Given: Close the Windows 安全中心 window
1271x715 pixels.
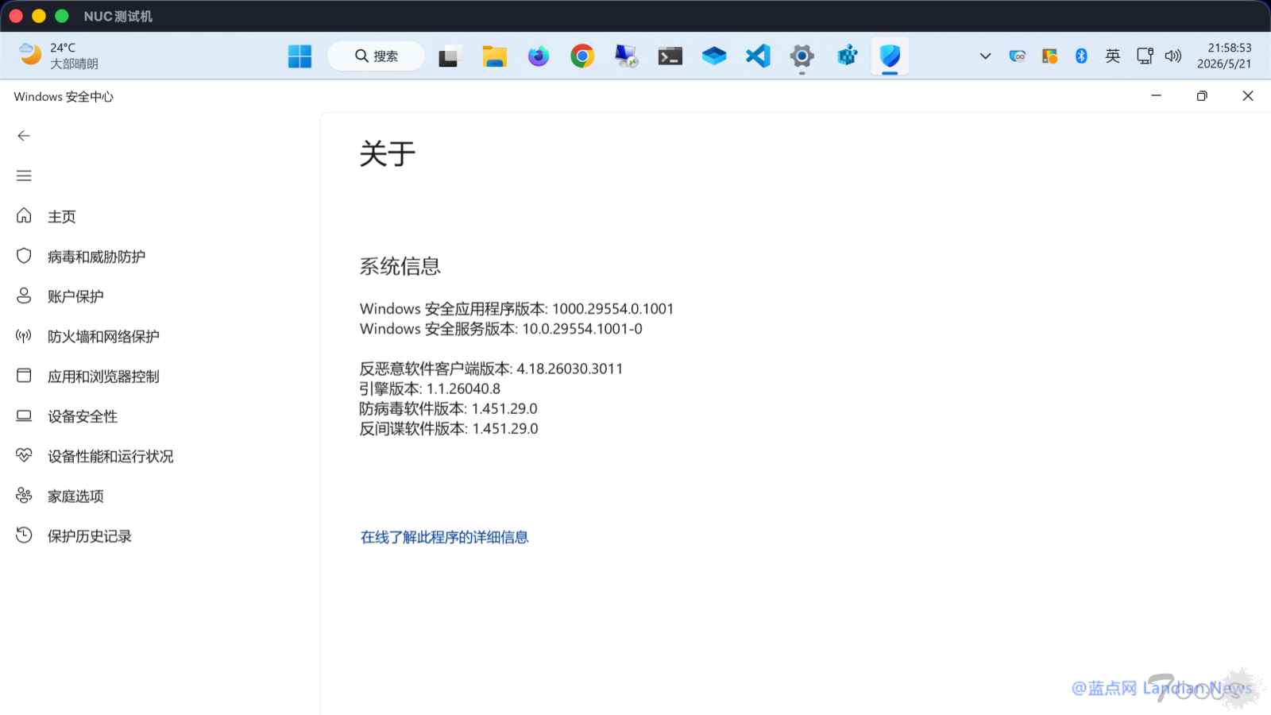Looking at the screenshot, I should [x=1248, y=96].
